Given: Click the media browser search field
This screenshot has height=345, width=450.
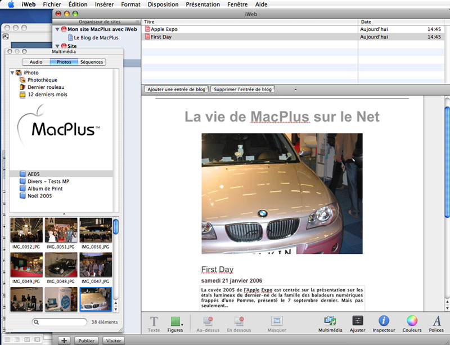Looking at the screenshot, I should pos(60,322).
